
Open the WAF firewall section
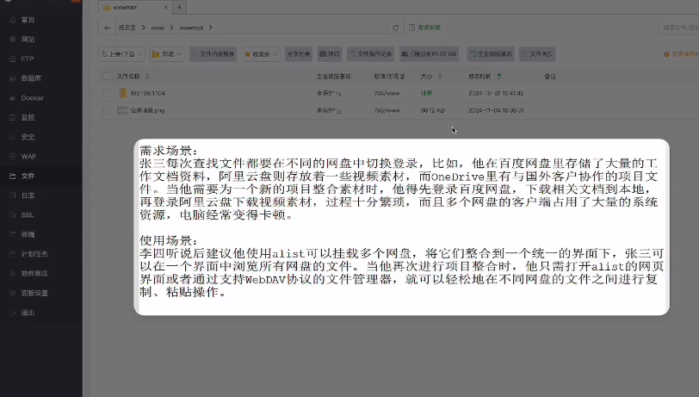28,157
